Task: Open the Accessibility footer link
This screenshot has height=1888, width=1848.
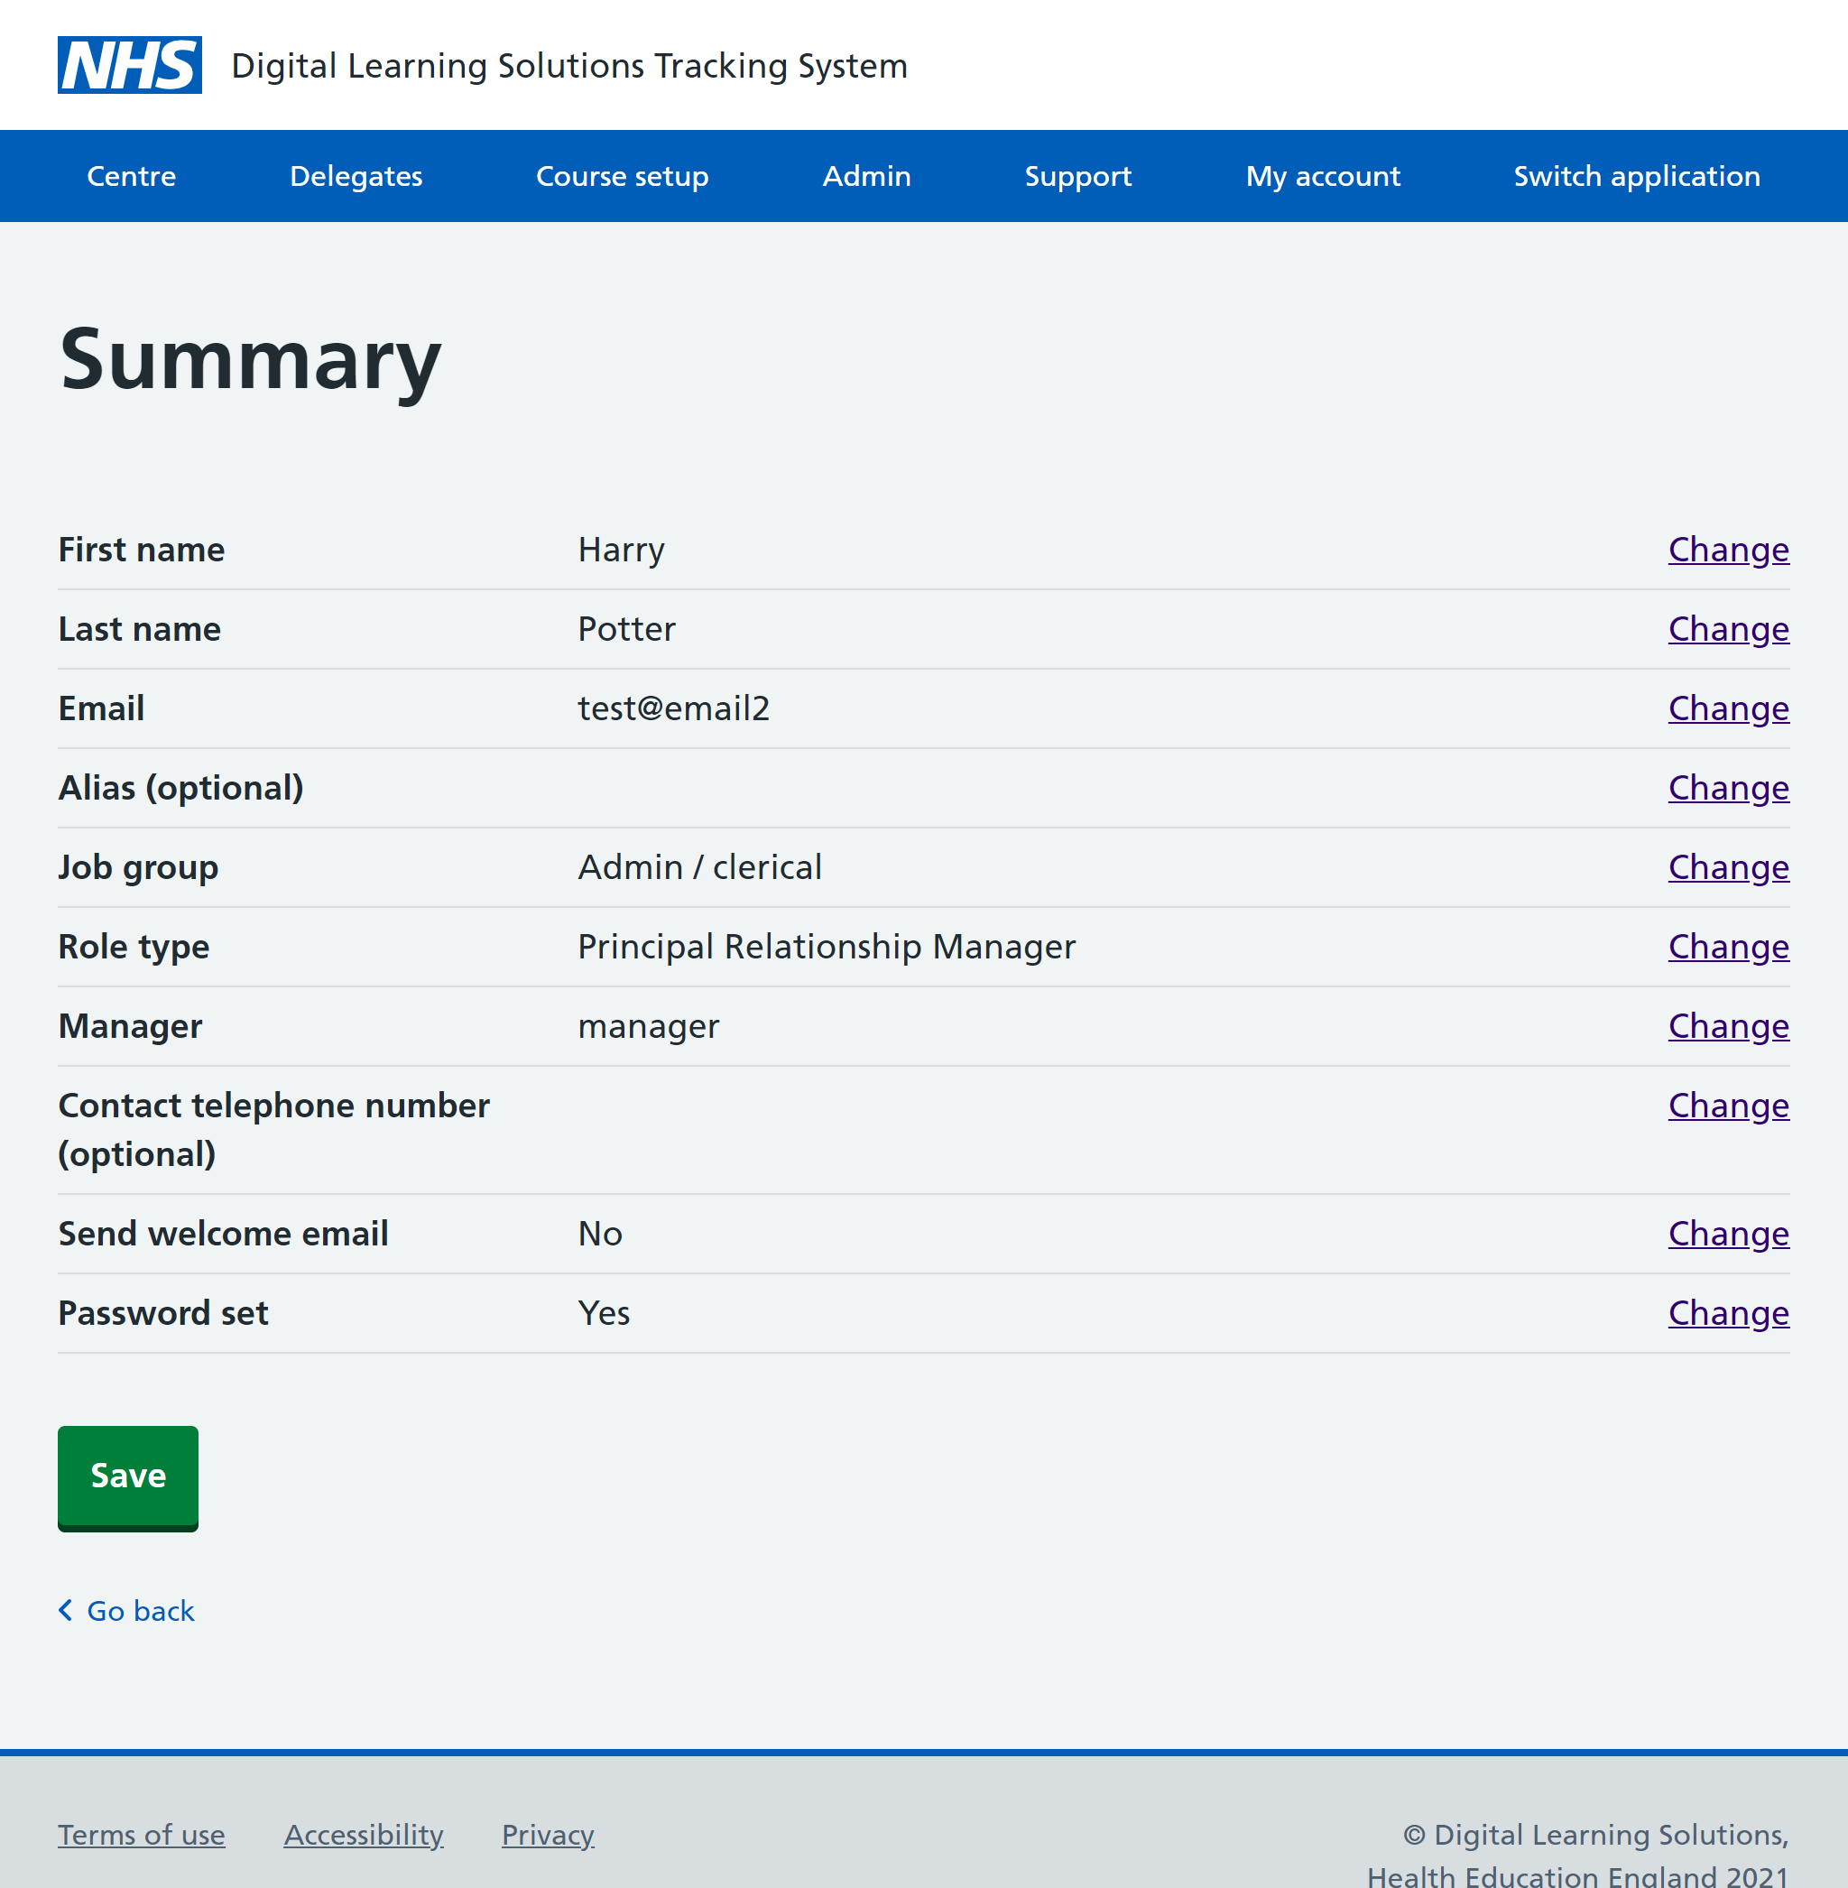Action: pyautogui.click(x=363, y=1835)
